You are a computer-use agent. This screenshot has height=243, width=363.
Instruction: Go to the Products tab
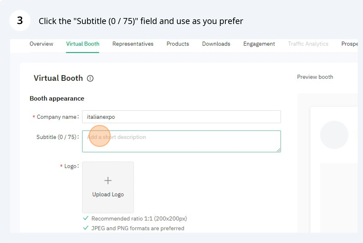[x=178, y=44]
